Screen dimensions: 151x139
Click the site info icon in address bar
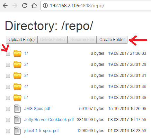point(45,6)
